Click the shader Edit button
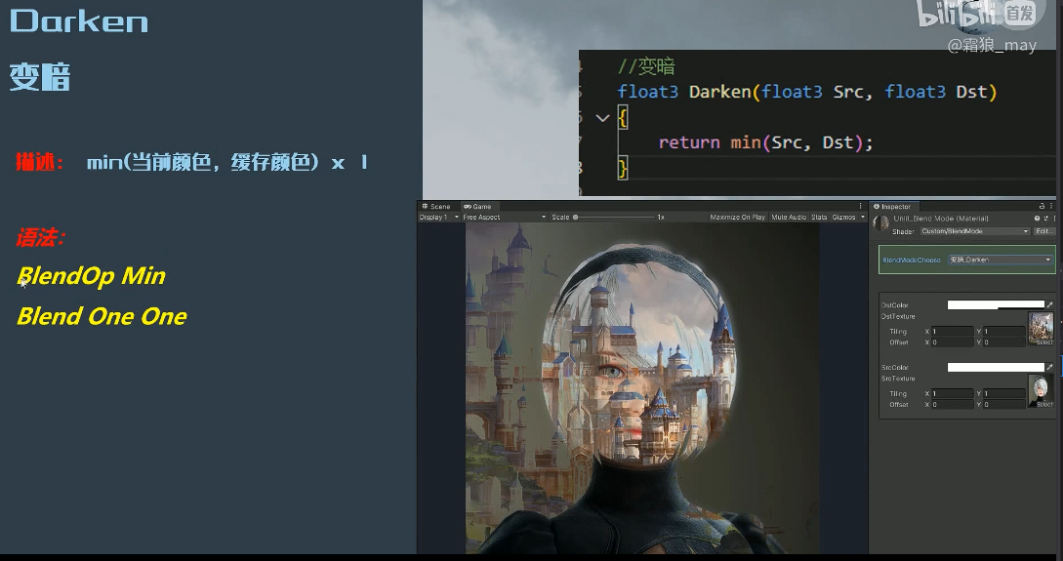The height and width of the screenshot is (561, 1063). [1044, 231]
